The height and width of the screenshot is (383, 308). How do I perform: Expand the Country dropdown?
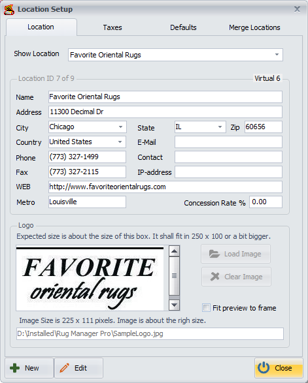point(120,142)
